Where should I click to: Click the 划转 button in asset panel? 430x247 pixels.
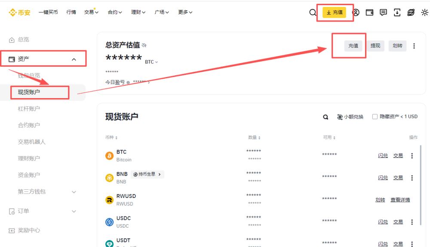[x=397, y=46]
